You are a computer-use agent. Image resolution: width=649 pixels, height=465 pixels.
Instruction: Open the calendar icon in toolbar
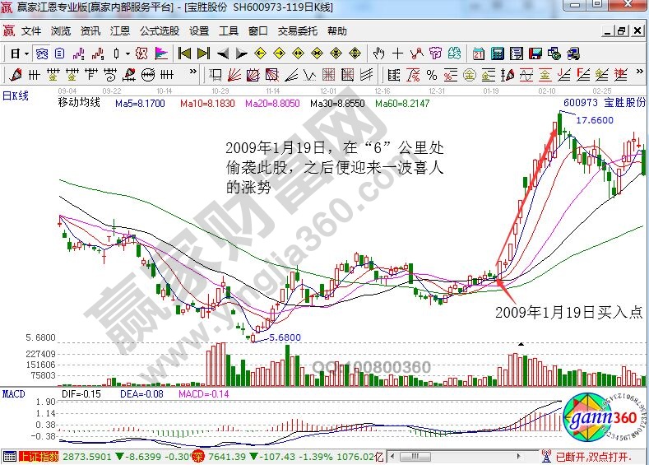point(479,53)
